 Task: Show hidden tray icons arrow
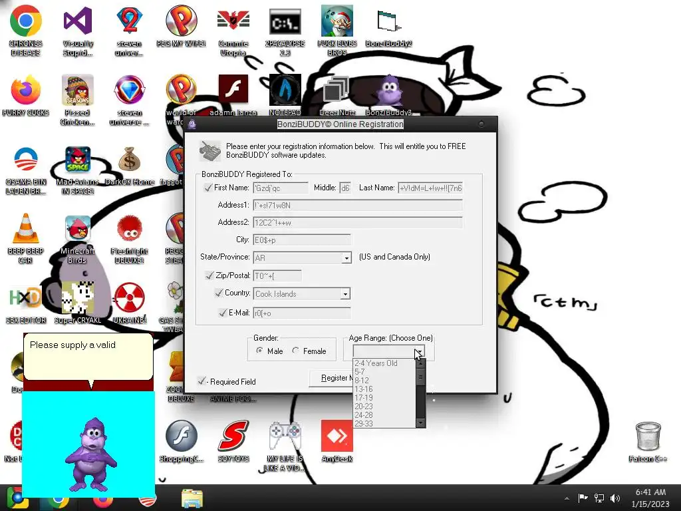point(567,498)
